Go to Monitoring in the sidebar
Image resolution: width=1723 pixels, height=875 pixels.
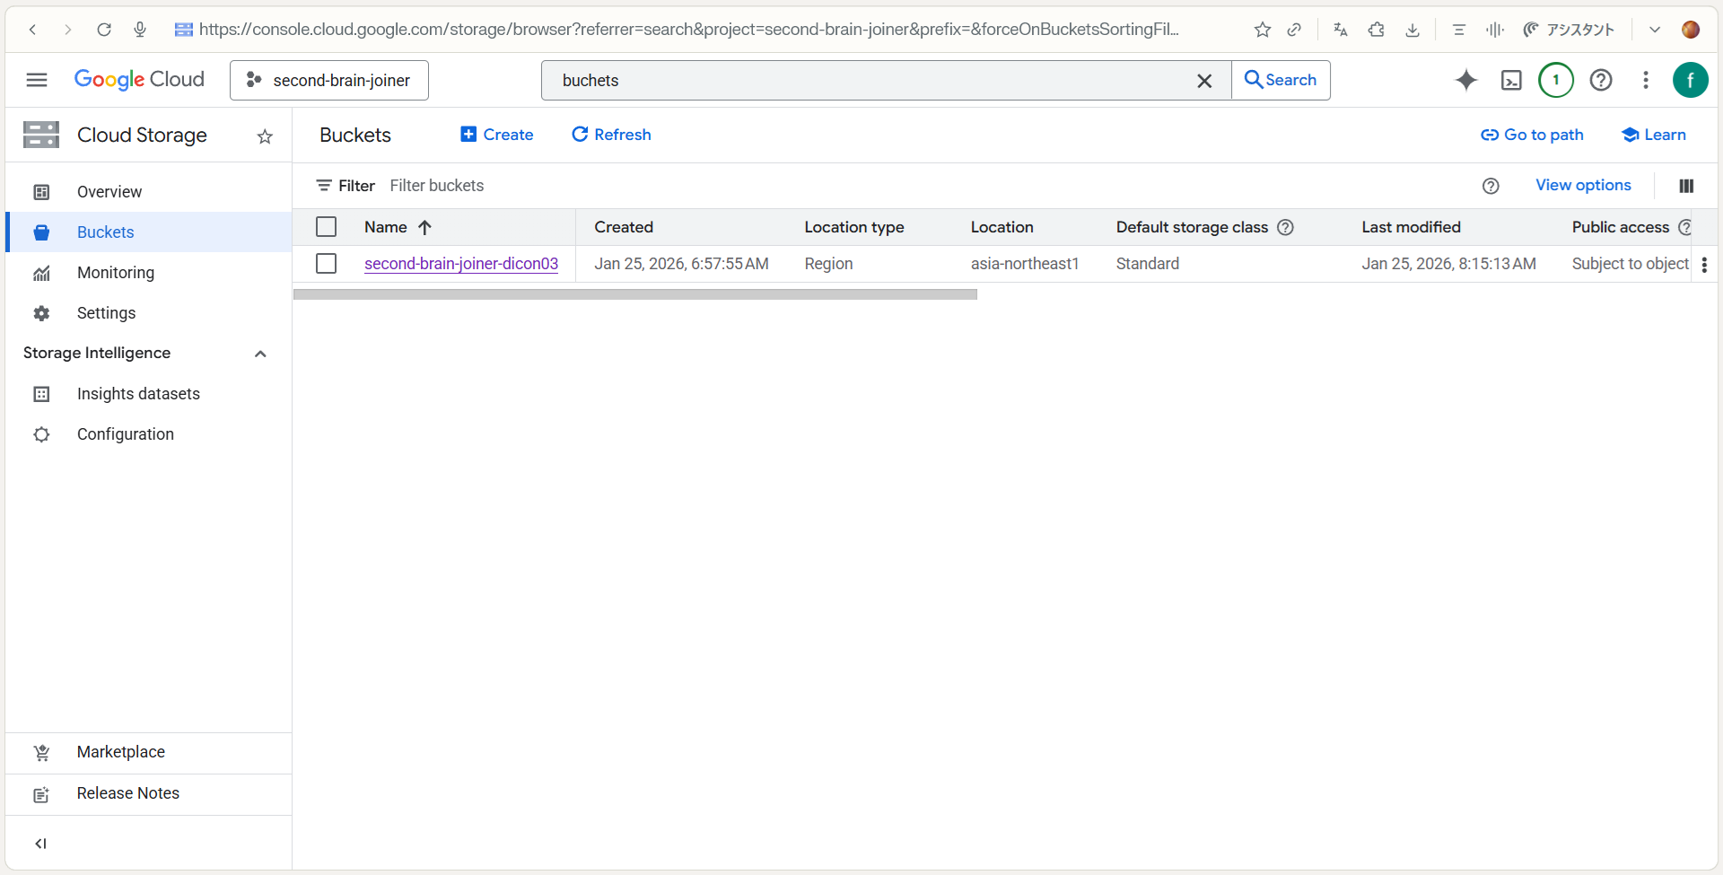click(116, 273)
